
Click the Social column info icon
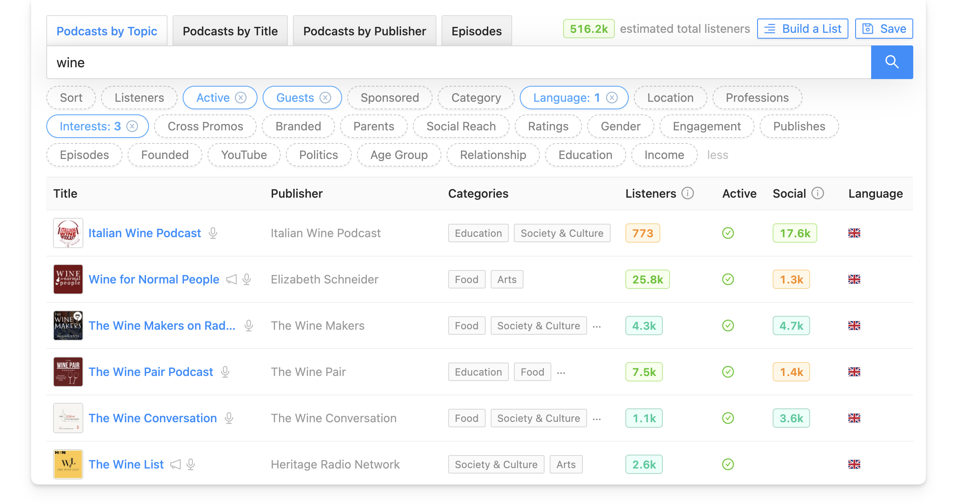(817, 193)
